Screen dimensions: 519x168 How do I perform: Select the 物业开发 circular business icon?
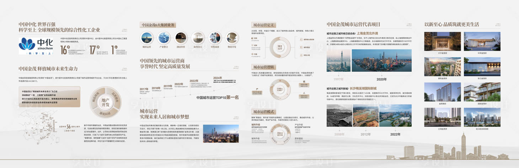[232, 38]
